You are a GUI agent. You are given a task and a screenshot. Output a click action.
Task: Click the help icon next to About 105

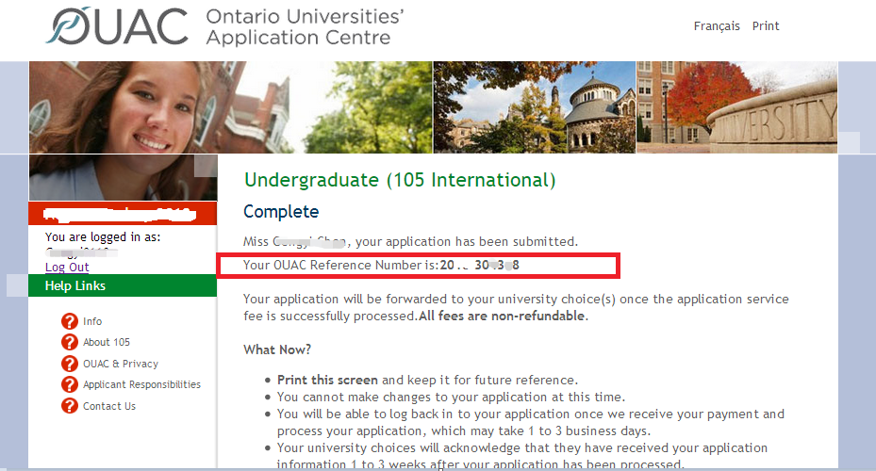click(69, 342)
